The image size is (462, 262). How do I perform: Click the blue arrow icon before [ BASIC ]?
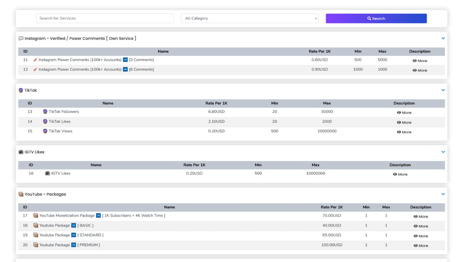coord(74,226)
